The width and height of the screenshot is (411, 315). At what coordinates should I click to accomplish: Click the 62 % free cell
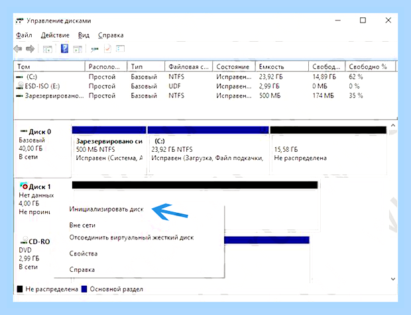coord(356,77)
